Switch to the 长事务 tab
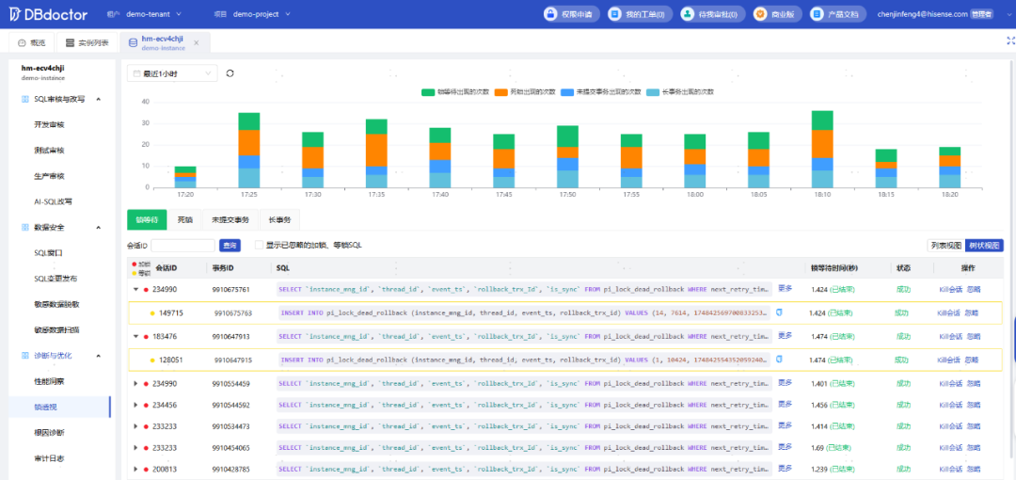Image resolution: width=1016 pixels, height=480 pixels. point(280,220)
